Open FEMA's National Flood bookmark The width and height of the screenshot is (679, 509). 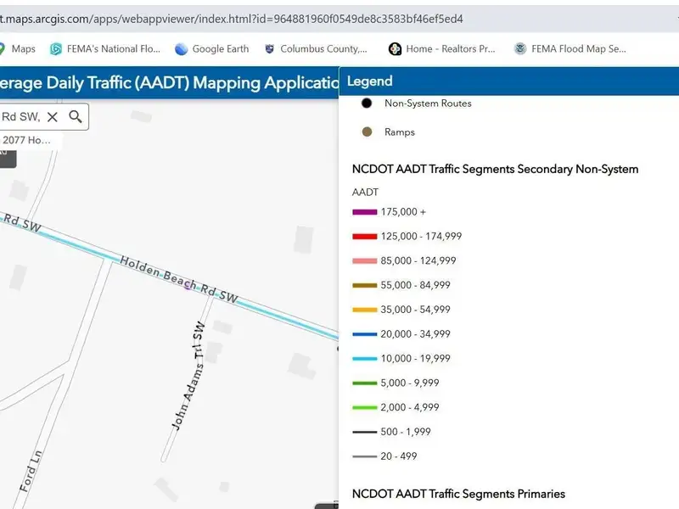[105, 49]
